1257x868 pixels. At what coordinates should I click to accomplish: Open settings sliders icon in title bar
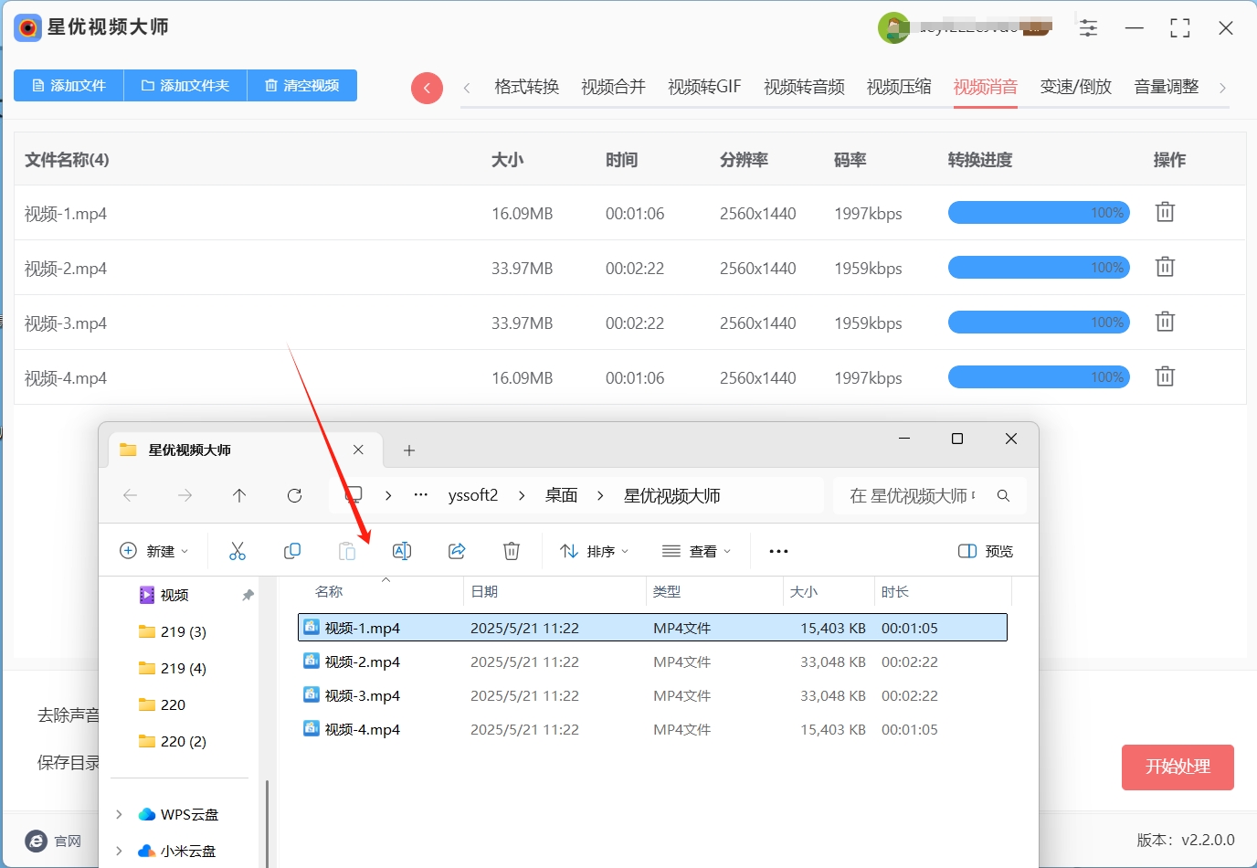point(1088,28)
